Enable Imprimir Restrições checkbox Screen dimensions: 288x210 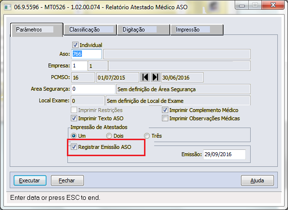74,110
